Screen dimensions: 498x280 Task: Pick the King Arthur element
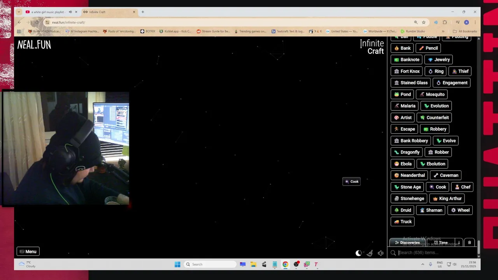(x=447, y=199)
